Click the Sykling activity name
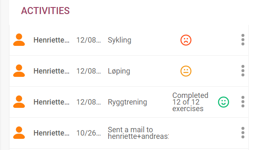Viewport: 257px width, 150px height. click(x=119, y=40)
